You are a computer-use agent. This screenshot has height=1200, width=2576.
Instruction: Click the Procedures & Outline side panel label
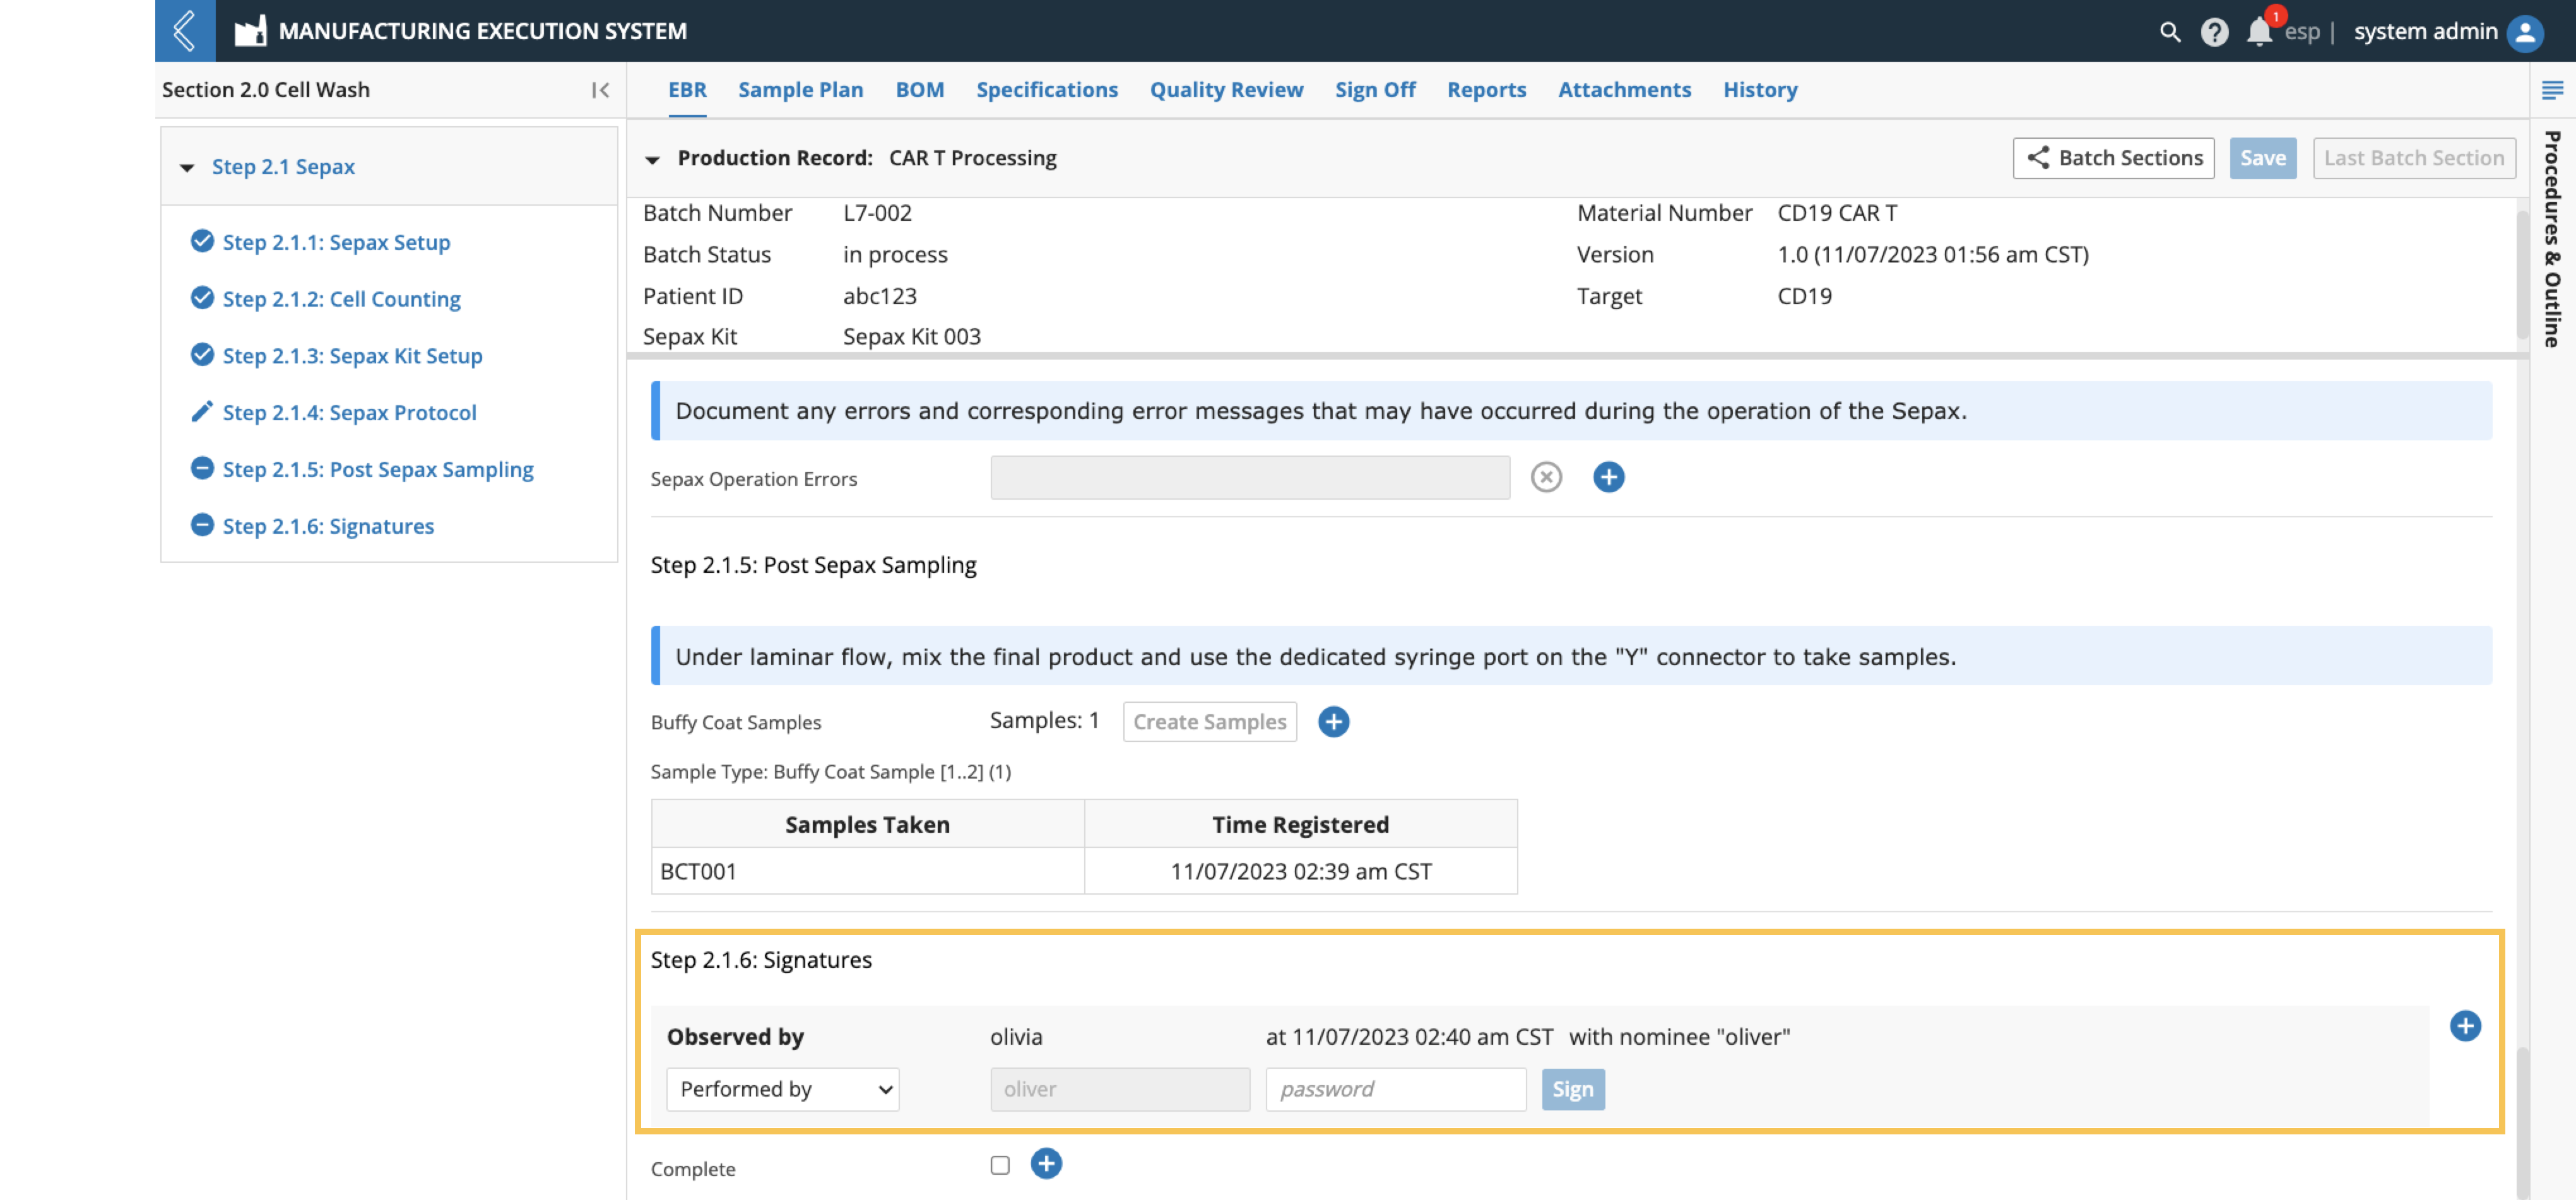(x=2552, y=238)
